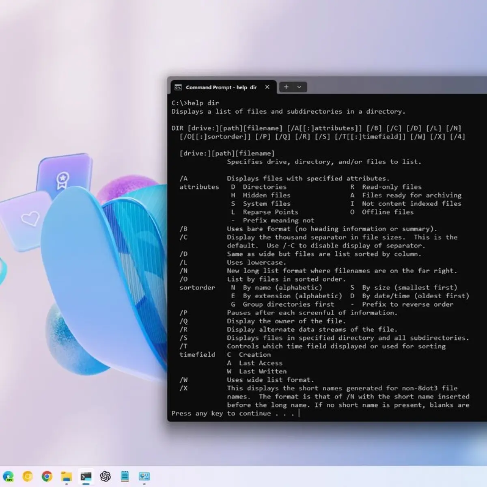Click the /S option description text
Image resolution: width=487 pixels, height=487 pixels.
point(348,338)
